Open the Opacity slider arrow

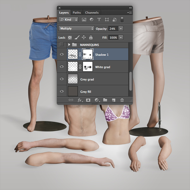point(121,28)
